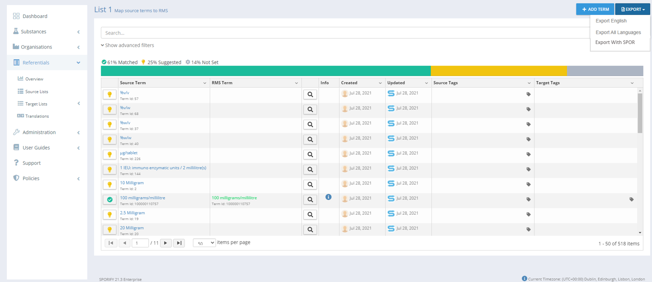This screenshot has width=652, height=282.
Task: Expand Show advanced filters
Action: [127, 45]
